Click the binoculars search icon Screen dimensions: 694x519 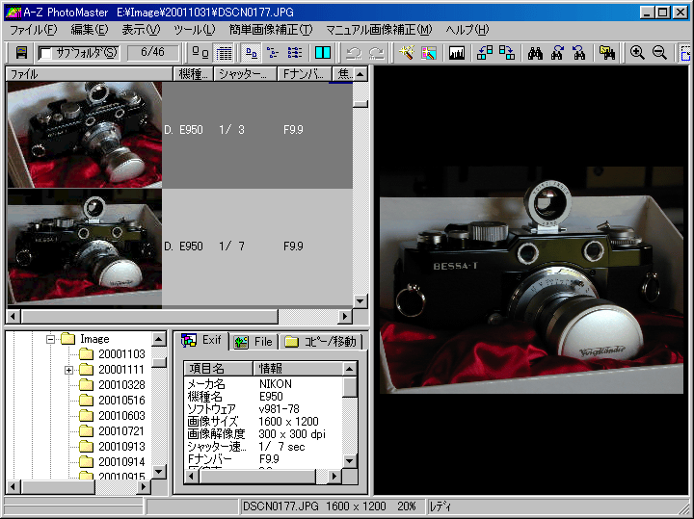535,53
